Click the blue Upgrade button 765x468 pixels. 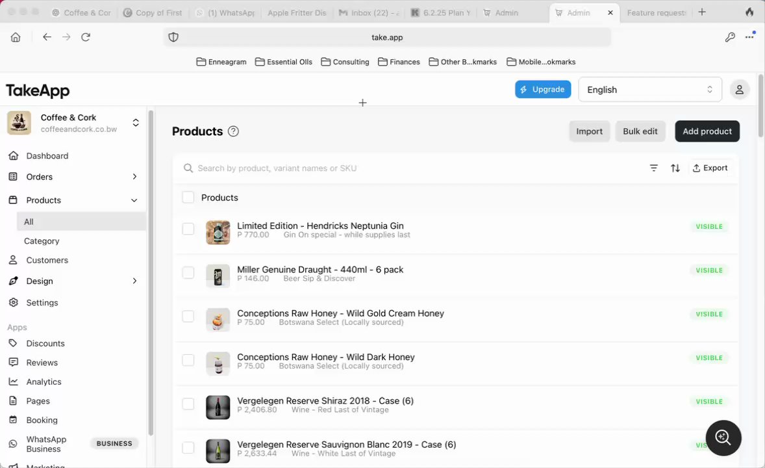click(543, 90)
